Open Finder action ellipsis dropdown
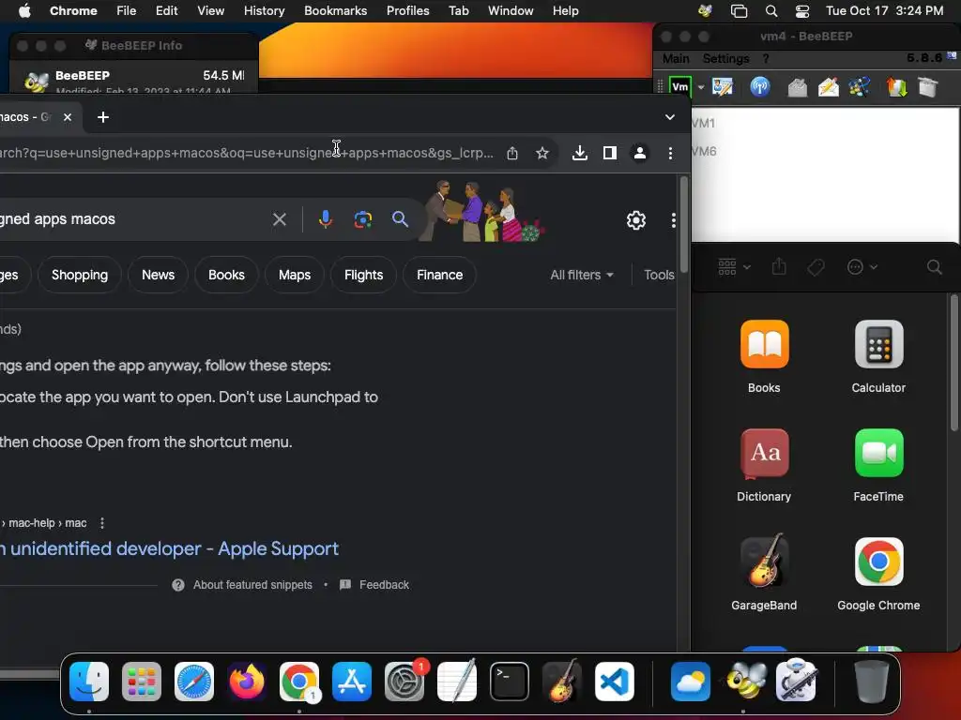 coord(862,267)
